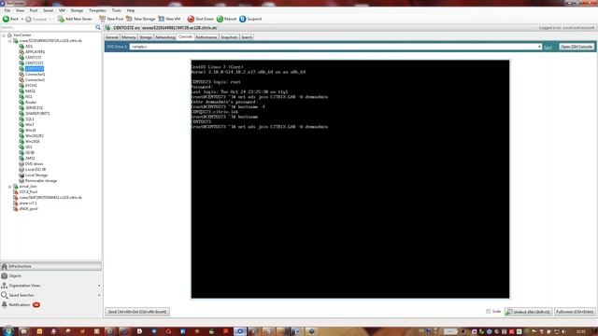The height and width of the screenshot is (336, 598).
Task: Select the XS7.0_Pool entry
Action: 28,192
